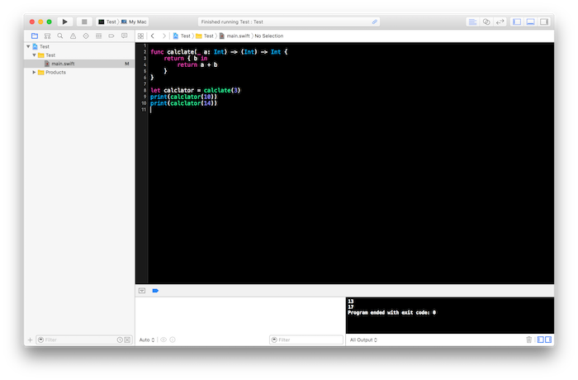Viewport: 578px width, 380px height.
Task: Toggle the variables view pane
Action: click(x=540, y=340)
